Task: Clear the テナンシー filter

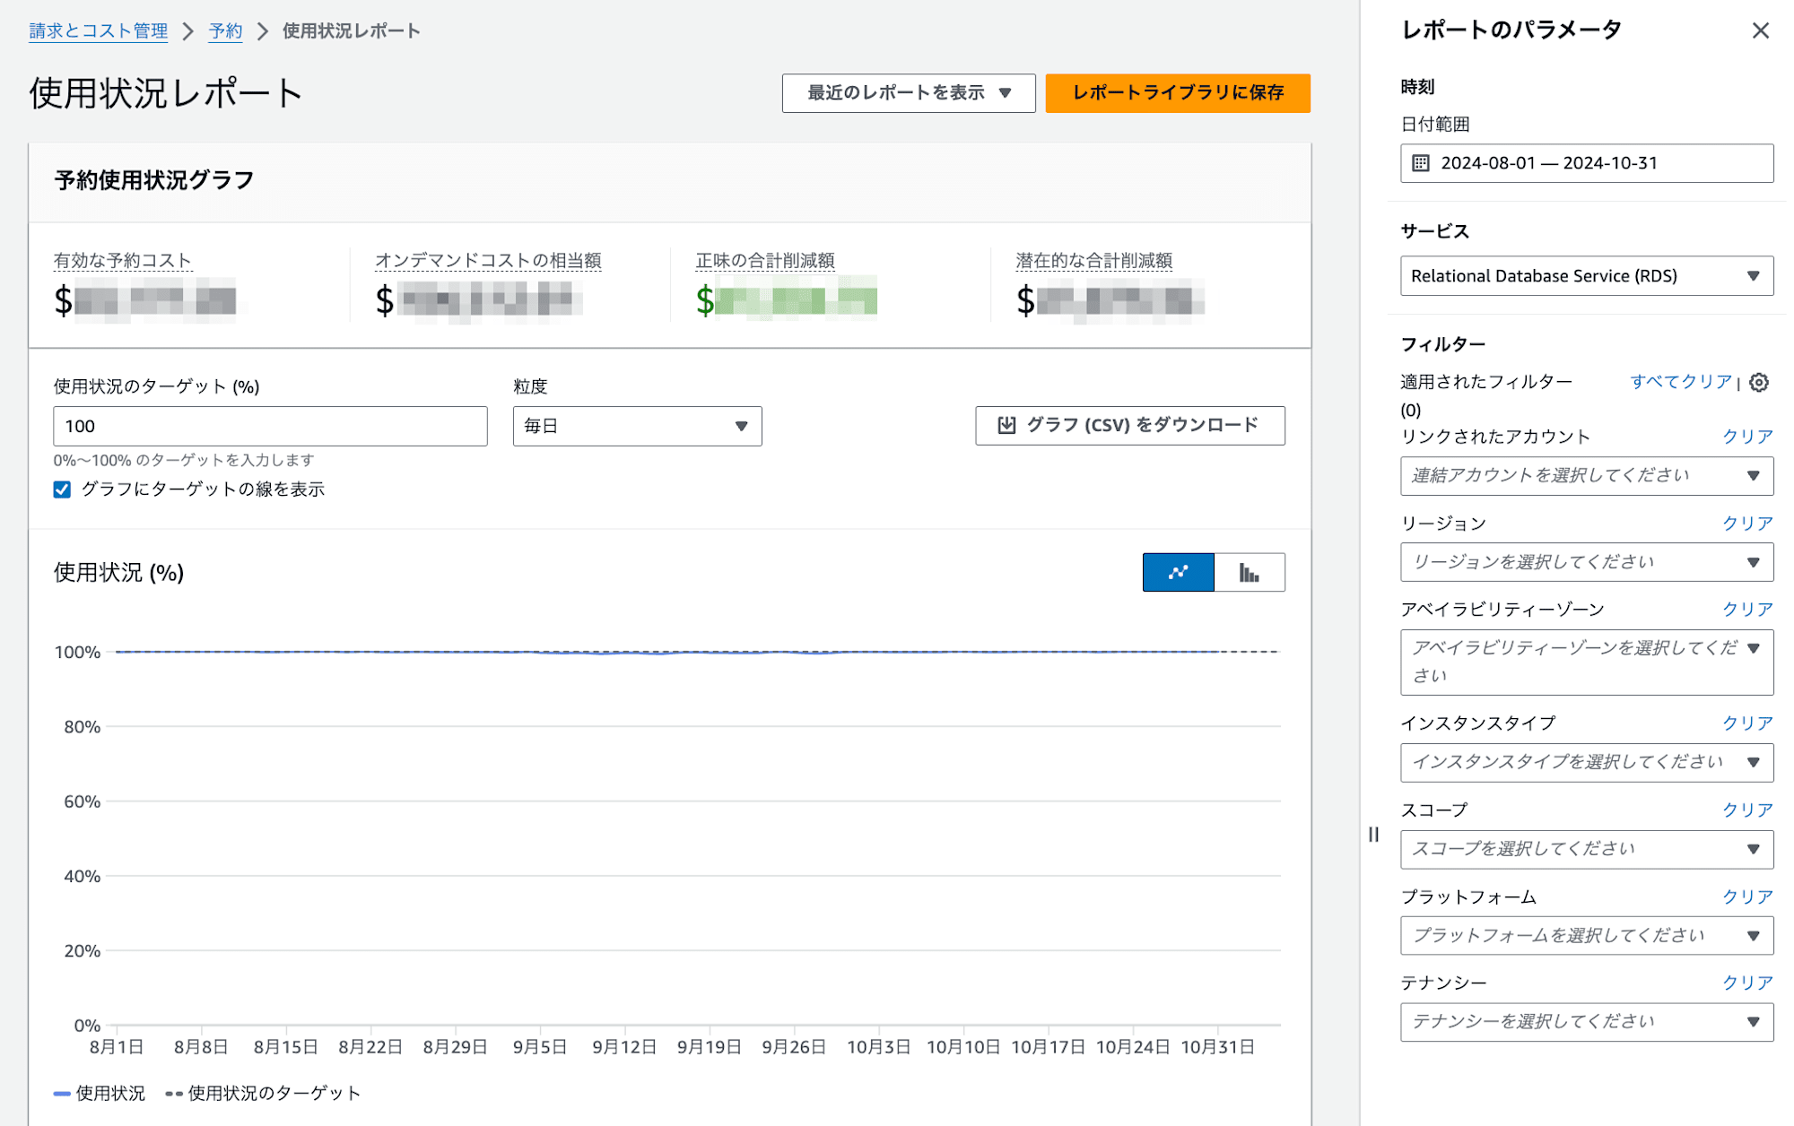Action: (x=1747, y=983)
